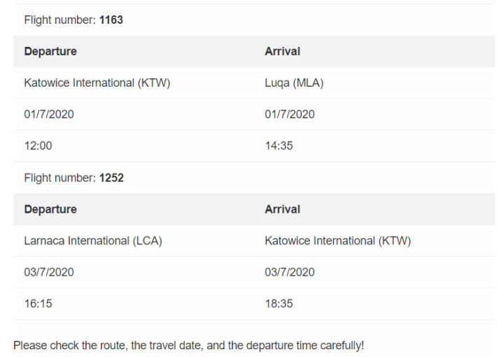Click the 14:35 arrival time
The width and height of the screenshot is (504, 357).
coord(279,146)
